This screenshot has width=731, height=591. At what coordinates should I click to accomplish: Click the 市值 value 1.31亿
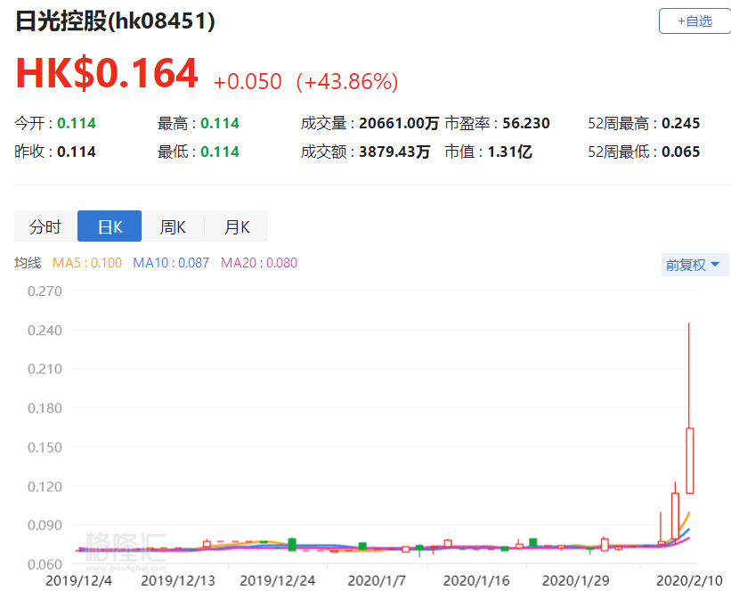[509, 152]
